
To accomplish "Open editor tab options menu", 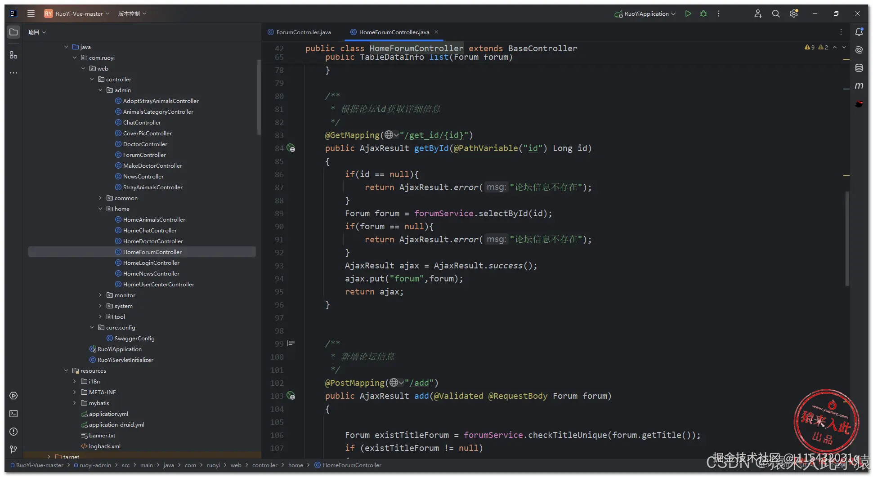I will pyautogui.click(x=841, y=32).
